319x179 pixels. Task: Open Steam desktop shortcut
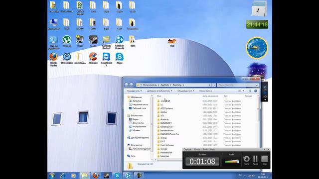point(93,41)
